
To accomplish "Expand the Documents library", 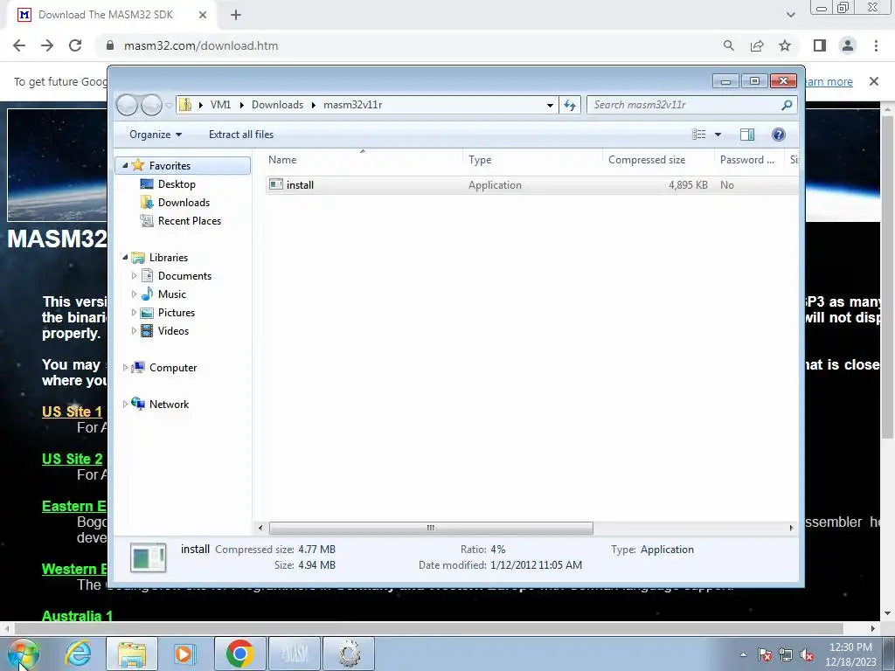I will point(134,275).
